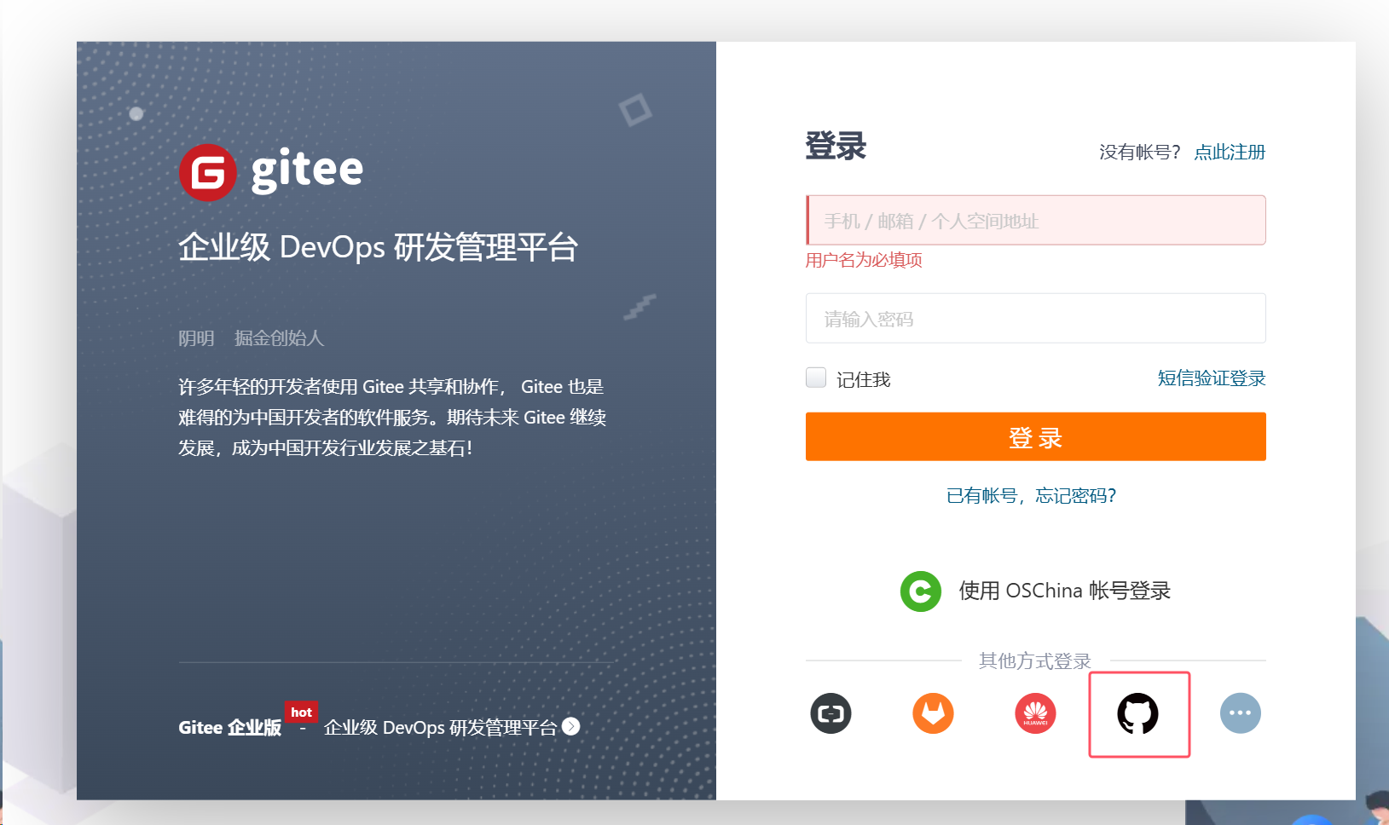Viewport: 1389px width, 825px height.
Task: Log in with the dark chain-link icon
Action: tap(831, 713)
